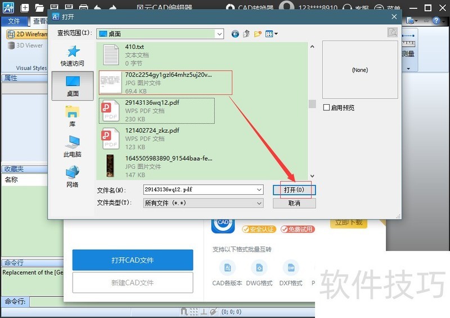Expand the file name dropdown
The image size is (450, 318).
tap(259, 190)
